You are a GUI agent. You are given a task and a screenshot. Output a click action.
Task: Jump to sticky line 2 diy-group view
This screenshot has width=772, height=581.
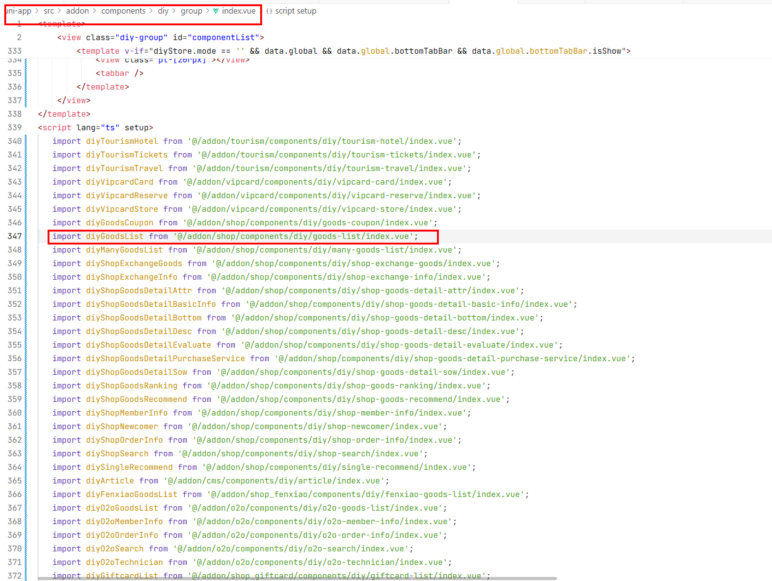[161, 37]
